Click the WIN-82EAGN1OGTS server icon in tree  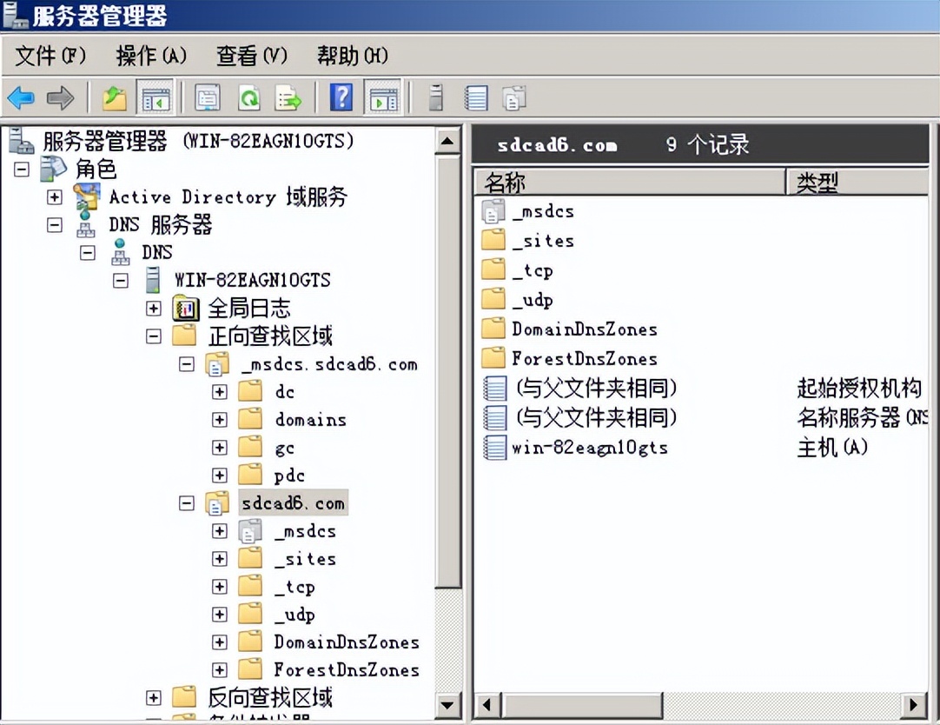[153, 279]
